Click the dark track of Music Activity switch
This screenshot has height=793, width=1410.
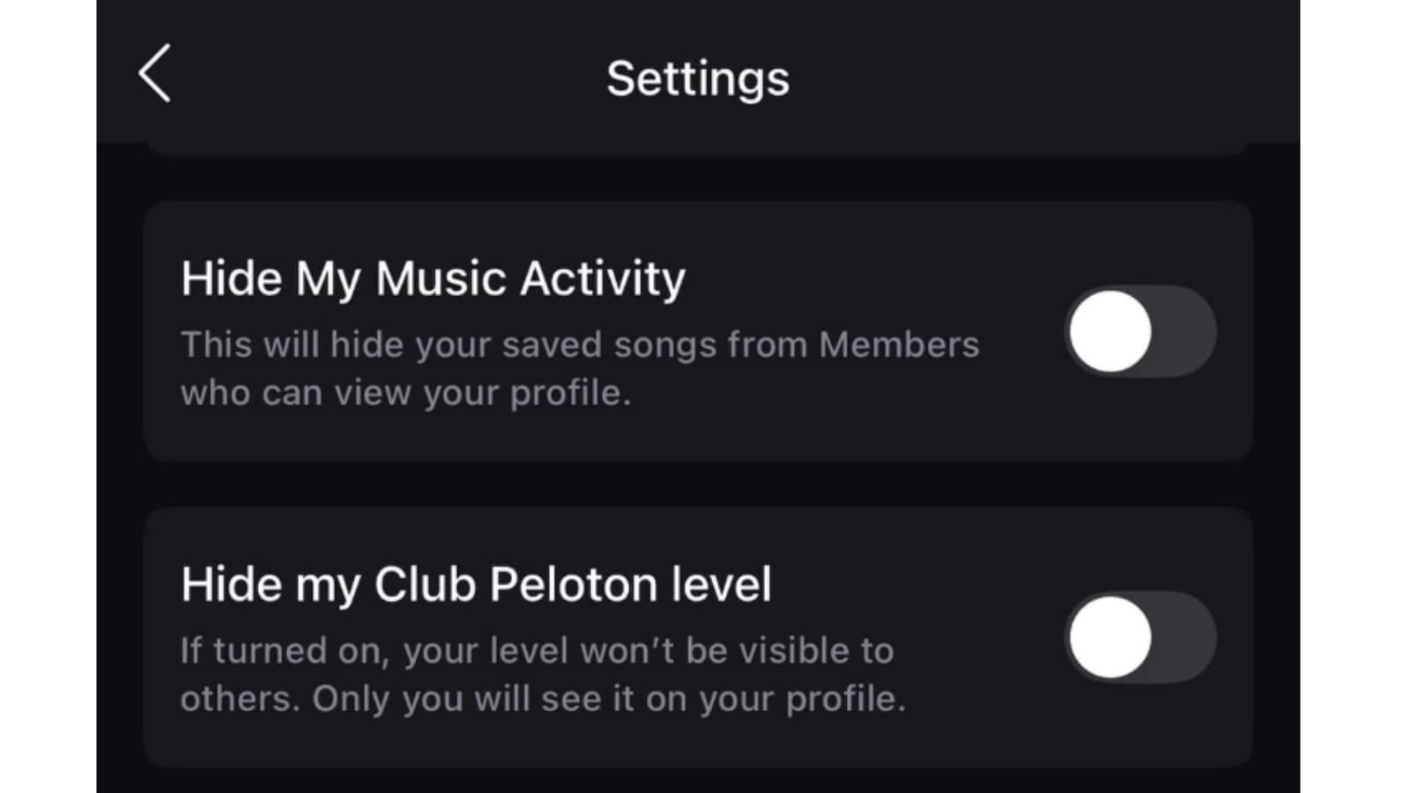(x=1186, y=332)
